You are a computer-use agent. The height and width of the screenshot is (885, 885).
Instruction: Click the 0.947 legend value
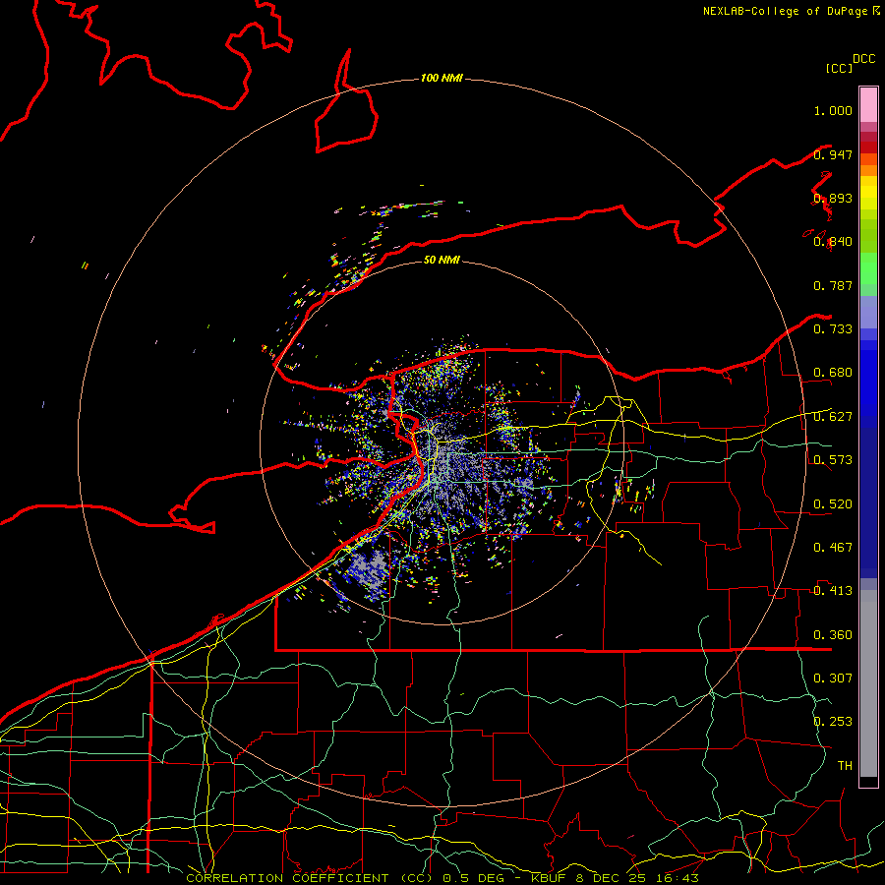tap(833, 154)
